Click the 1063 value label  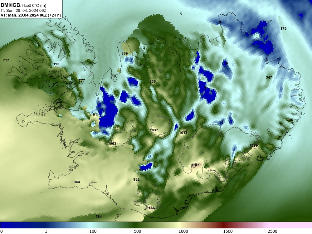click(x=112, y=144)
